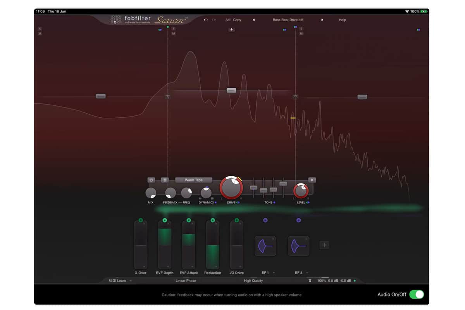This screenshot has height=310, width=465.
Task: Go to the next preset with right arrow
Action: (322, 20)
